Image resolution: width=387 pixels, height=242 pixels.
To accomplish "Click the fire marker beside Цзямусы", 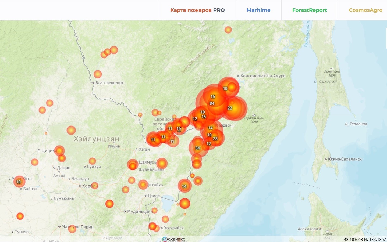I will (x=133, y=165).
